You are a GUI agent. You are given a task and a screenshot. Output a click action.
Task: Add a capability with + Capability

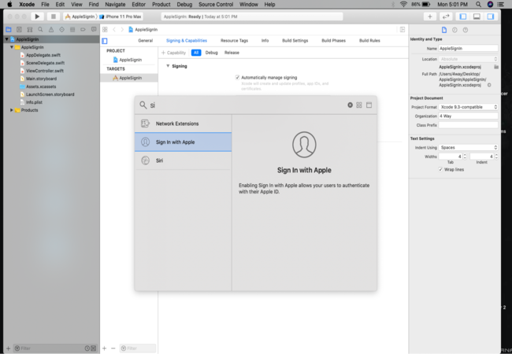point(173,53)
